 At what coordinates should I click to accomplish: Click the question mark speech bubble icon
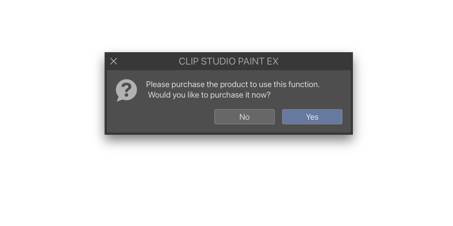pyautogui.click(x=126, y=90)
